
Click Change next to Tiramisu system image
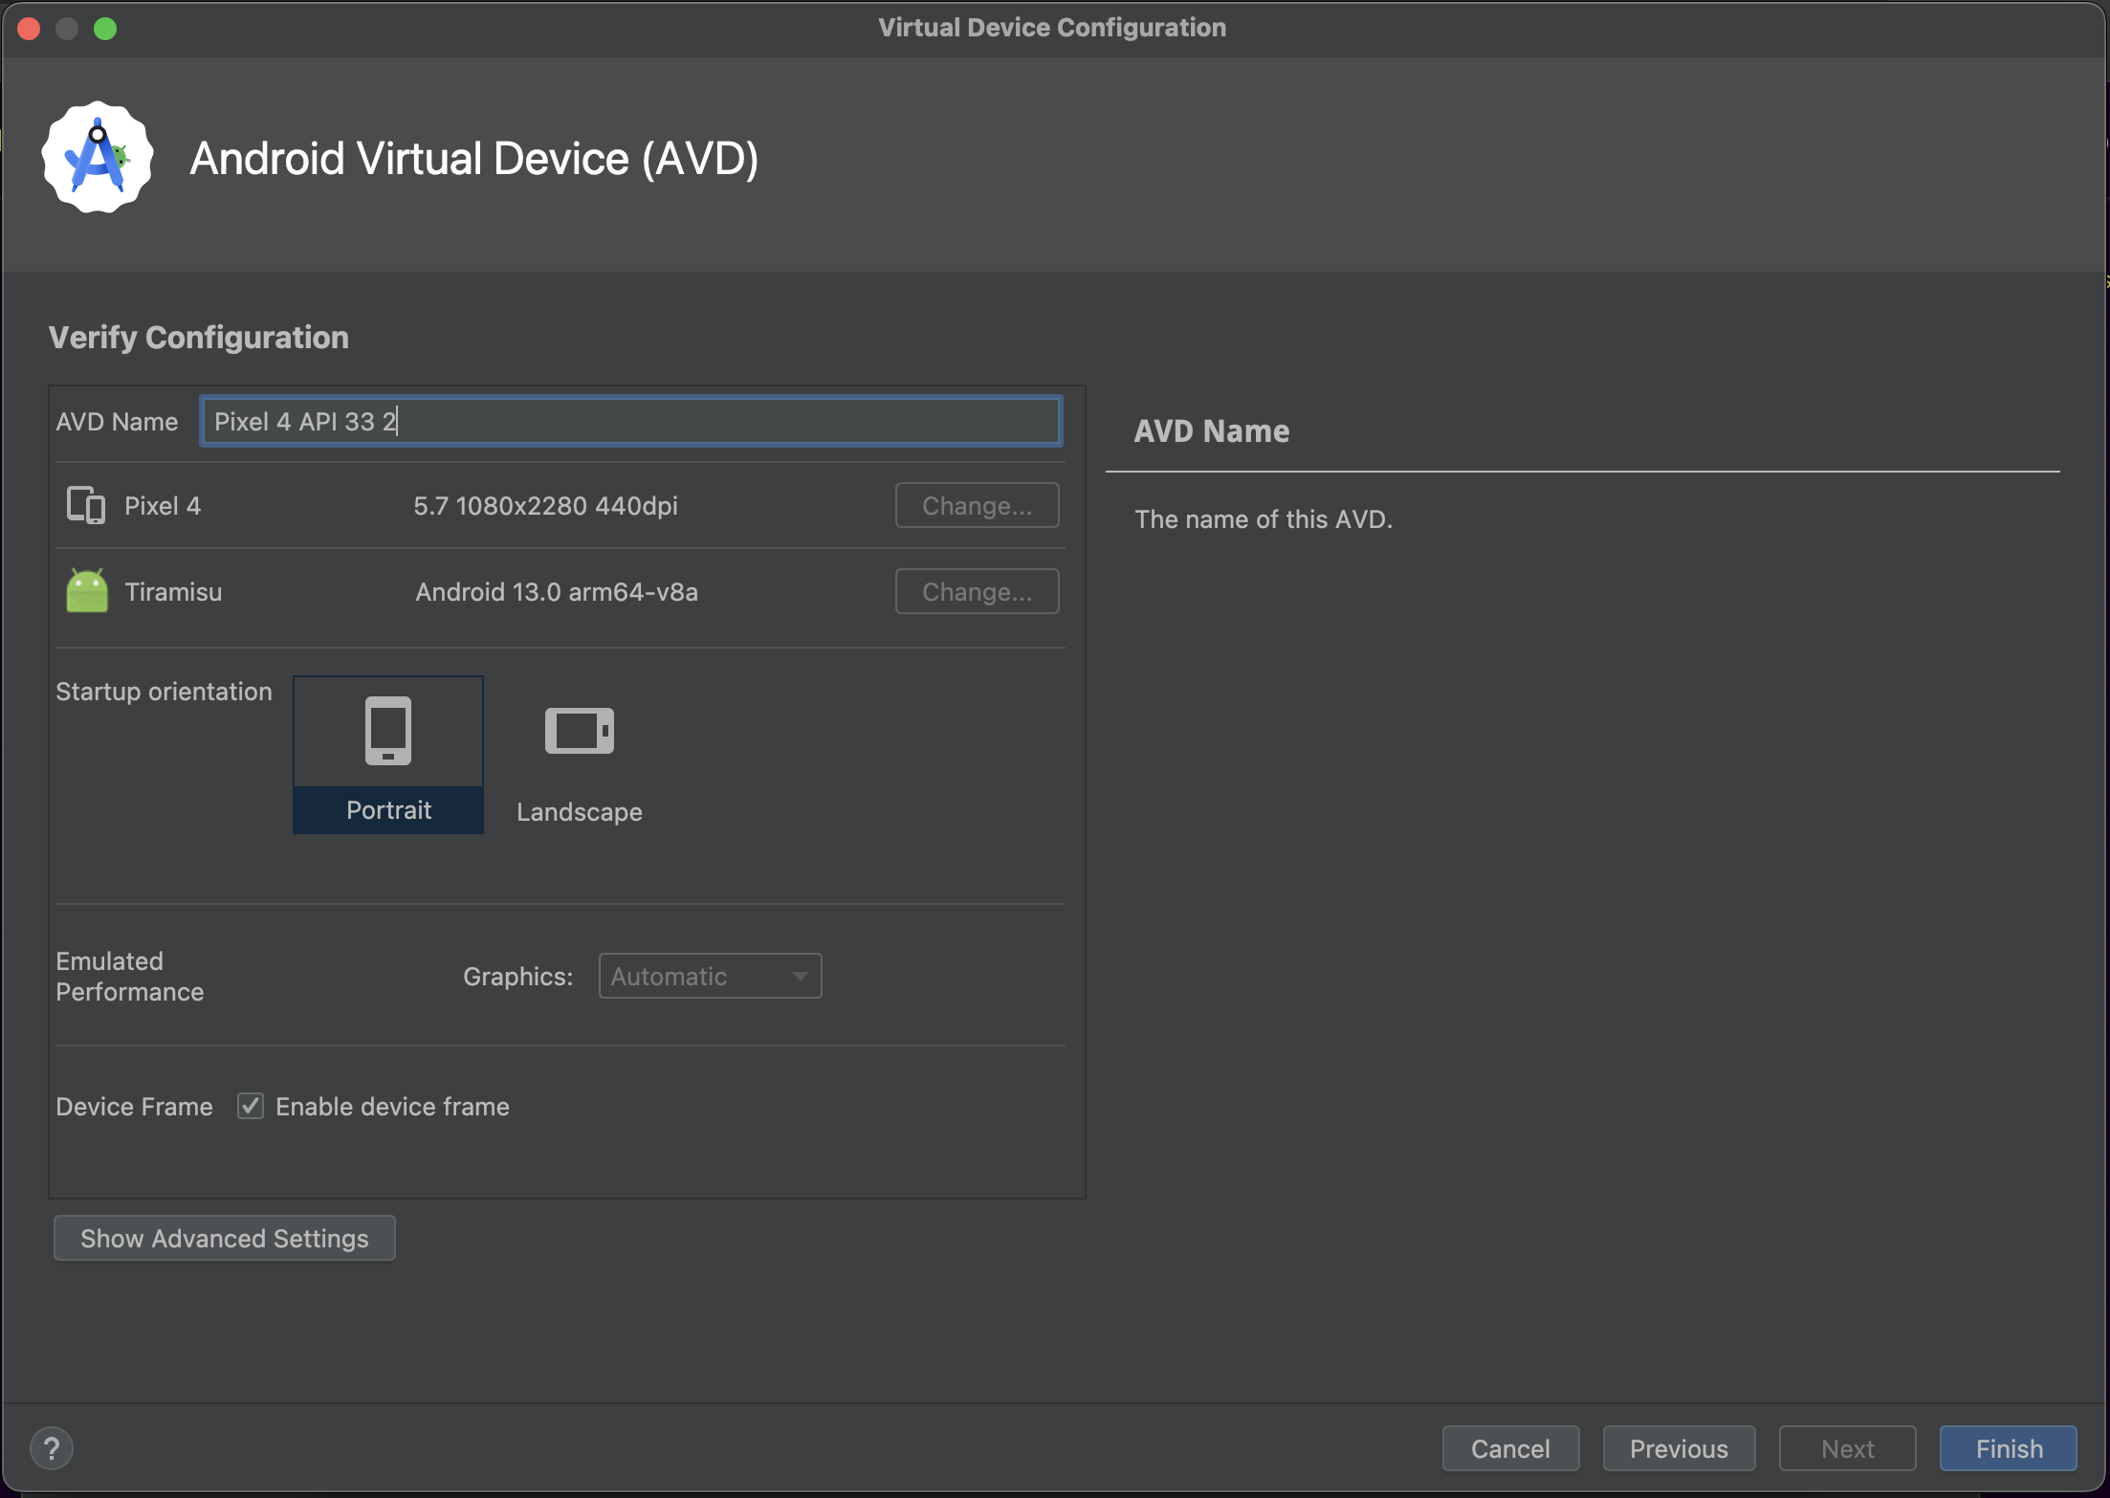coord(977,591)
